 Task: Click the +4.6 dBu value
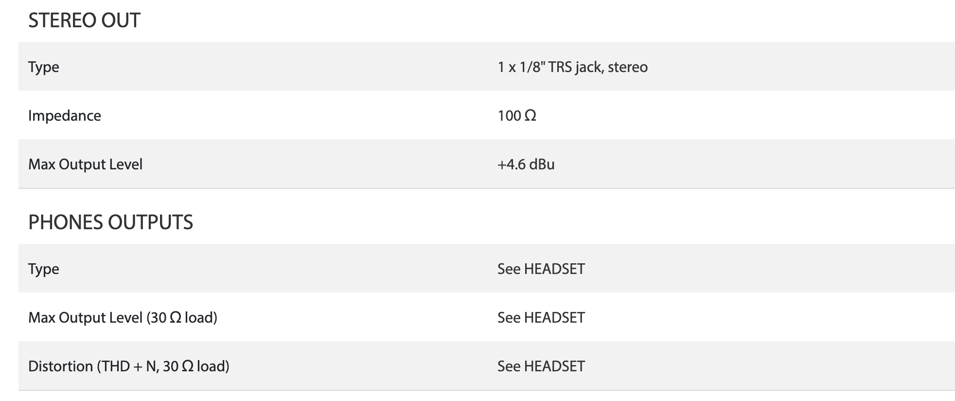[526, 164]
